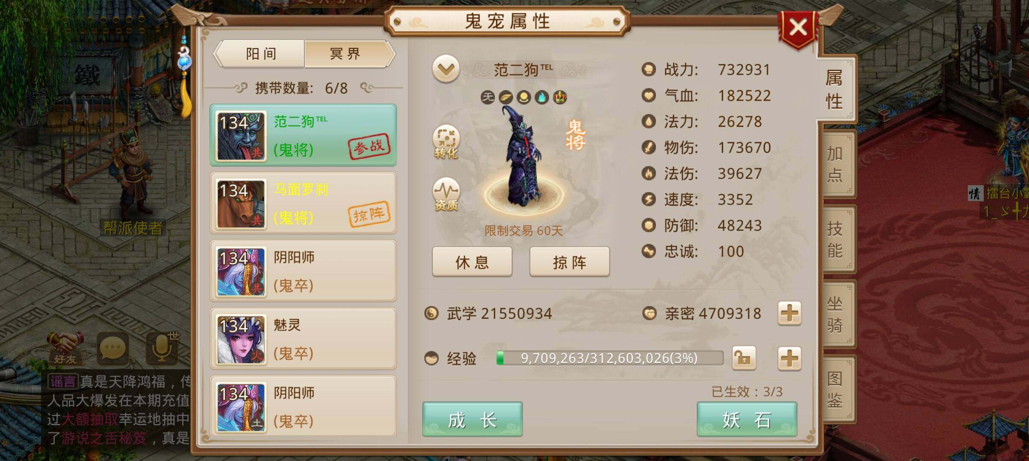This screenshot has width=1029, height=461.
Task: Tap the 无 element badge above pet
Action: [x=488, y=97]
